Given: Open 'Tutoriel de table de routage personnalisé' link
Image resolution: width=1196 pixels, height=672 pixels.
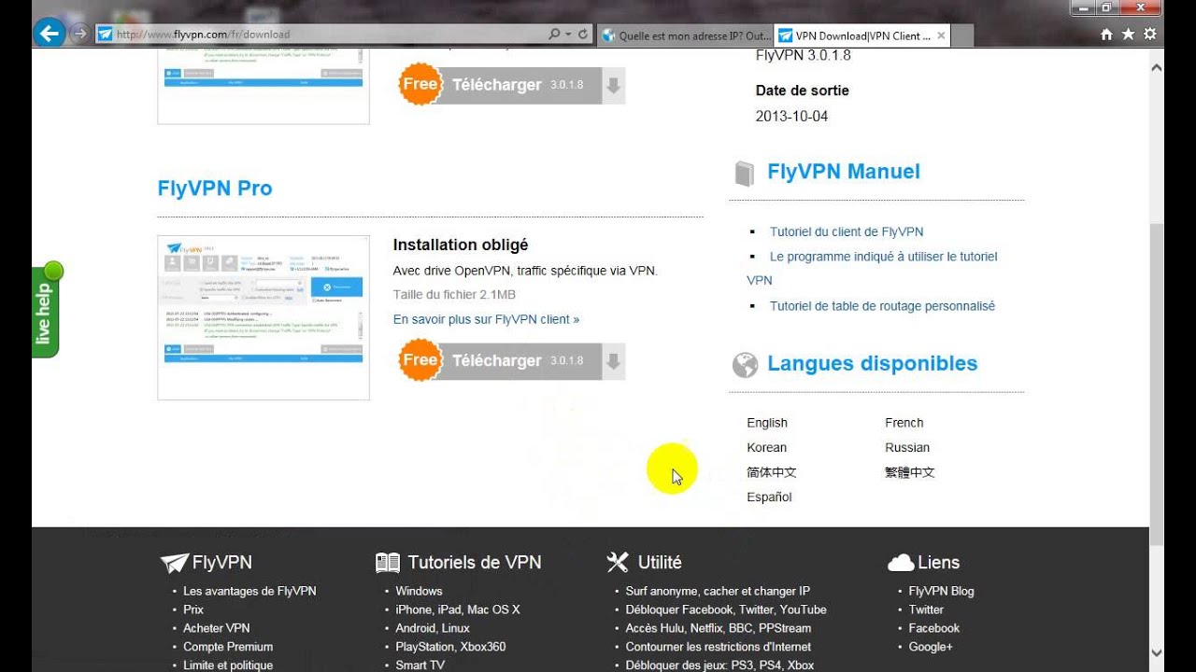Looking at the screenshot, I should [882, 306].
